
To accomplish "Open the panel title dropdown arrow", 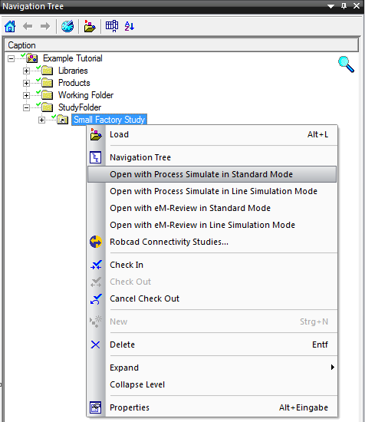I will click(x=330, y=6).
